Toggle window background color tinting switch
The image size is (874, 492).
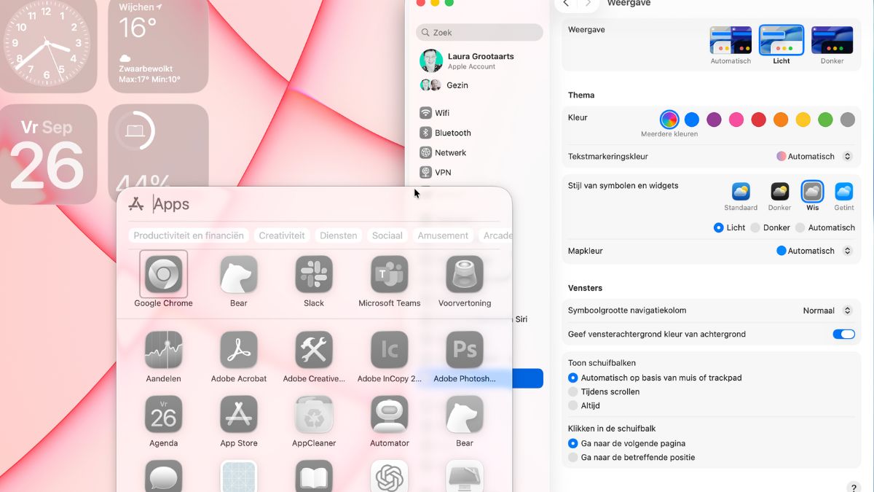(x=843, y=335)
